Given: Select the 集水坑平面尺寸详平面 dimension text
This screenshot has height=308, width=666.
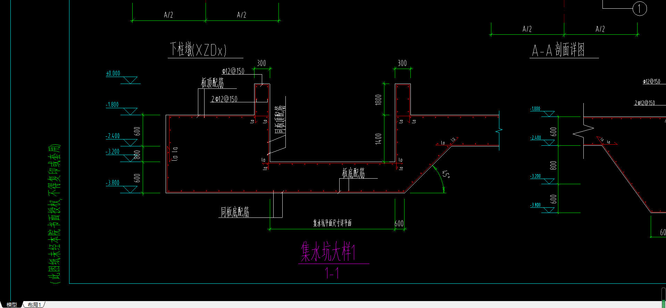Looking at the screenshot, I should (x=332, y=223).
